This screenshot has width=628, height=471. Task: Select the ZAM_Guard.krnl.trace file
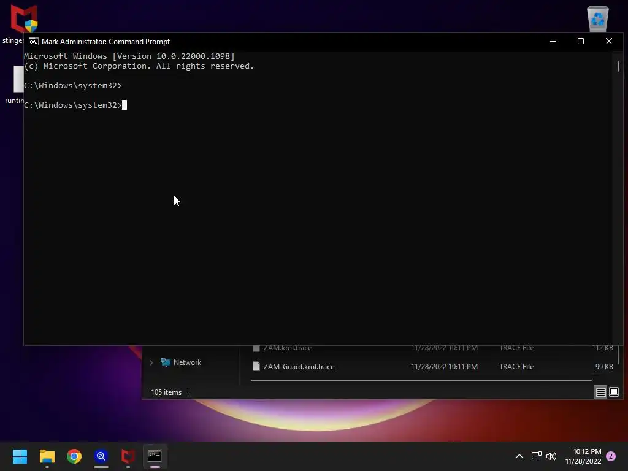[x=299, y=367]
